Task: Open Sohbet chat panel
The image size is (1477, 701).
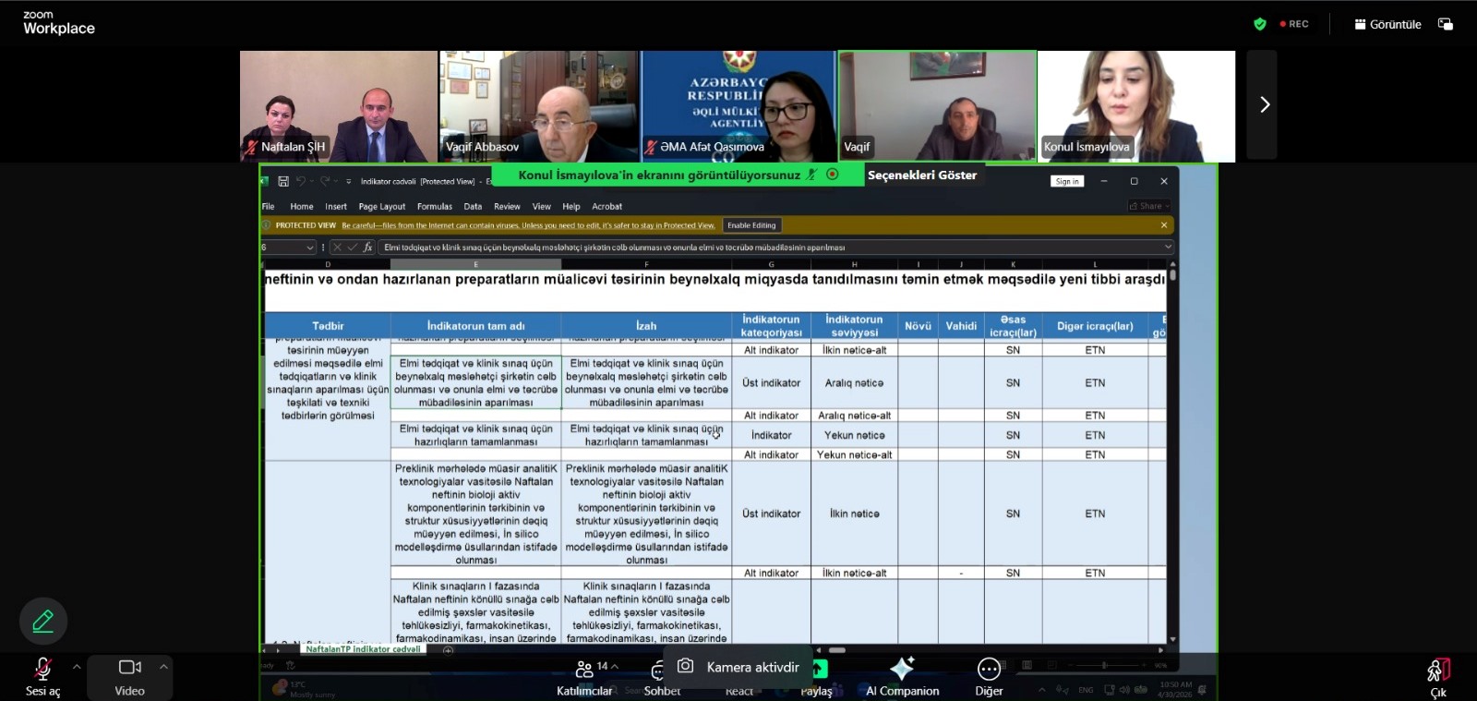Action: pos(661,679)
